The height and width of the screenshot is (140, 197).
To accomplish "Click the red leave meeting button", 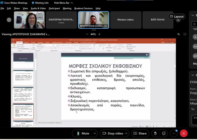I will click(x=184, y=133).
